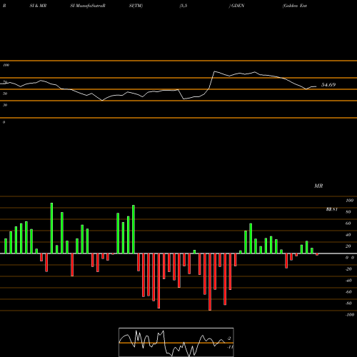The image size is (357, 357).
Task: Click the -11 value in mini chart
Action: (230, 347)
